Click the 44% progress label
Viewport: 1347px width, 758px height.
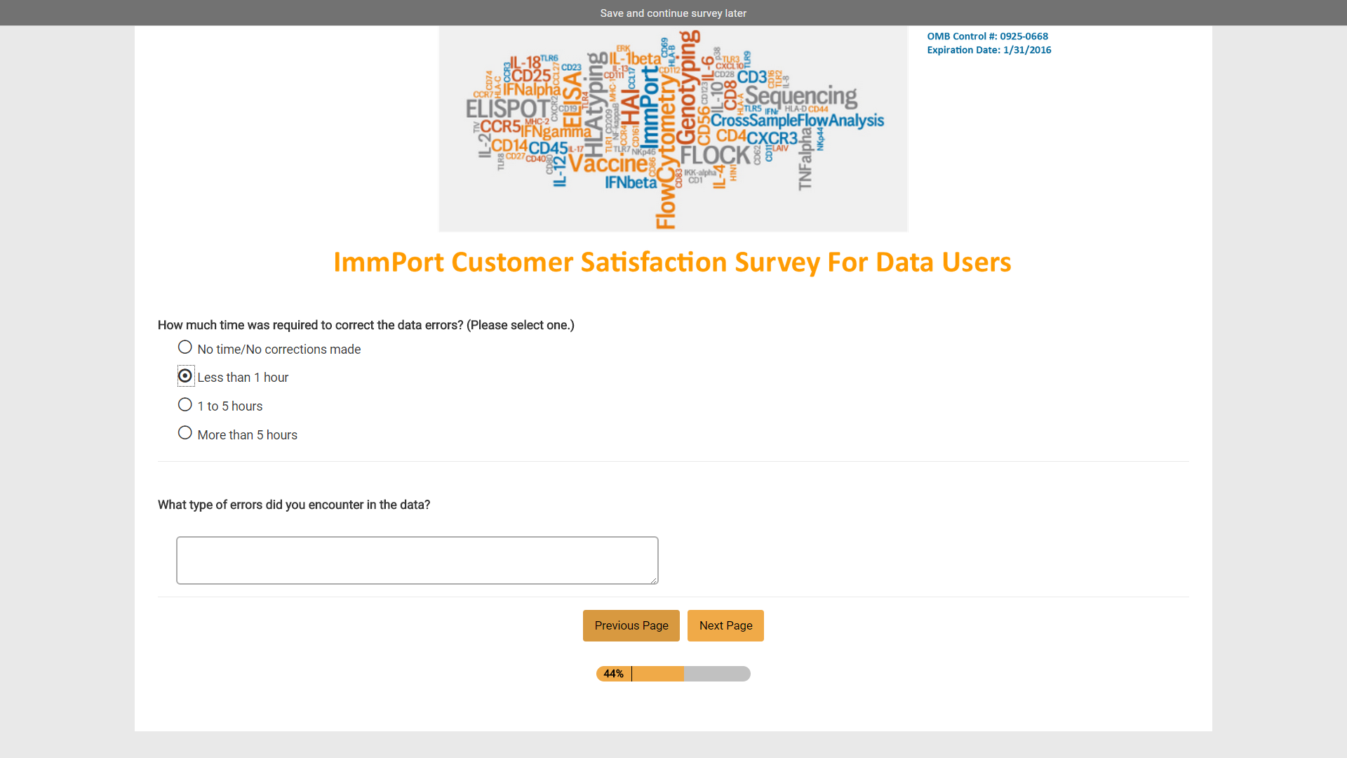[613, 674]
